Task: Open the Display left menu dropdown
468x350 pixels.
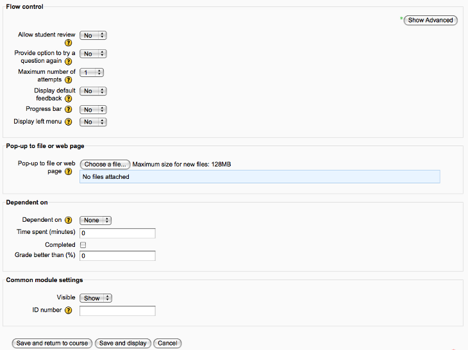Action: (x=93, y=122)
